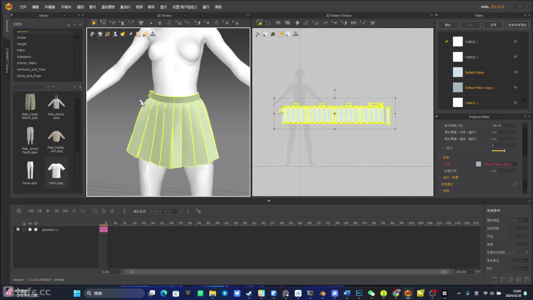This screenshot has height=300, width=533.
Task: Toggle the eye visibility icon in timeline header
Action: [30, 223]
